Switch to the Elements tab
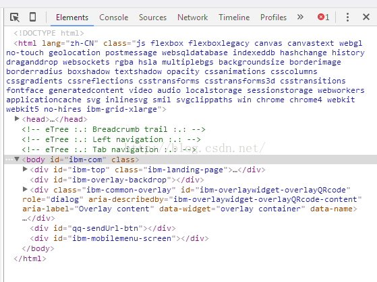Screen dimensions: 377x282 pyautogui.click(x=72, y=17)
